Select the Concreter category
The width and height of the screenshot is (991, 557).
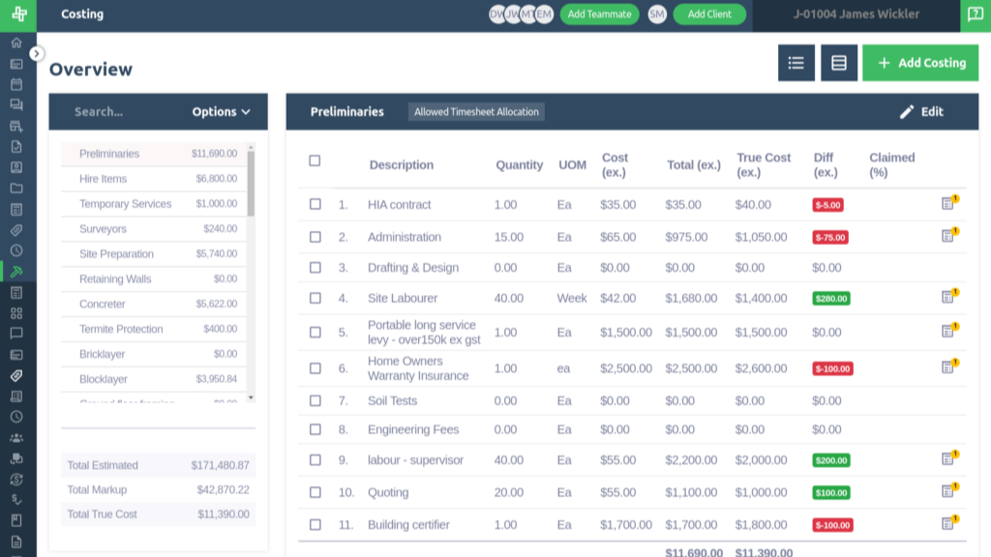pyautogui.click(x=154, y=304)
